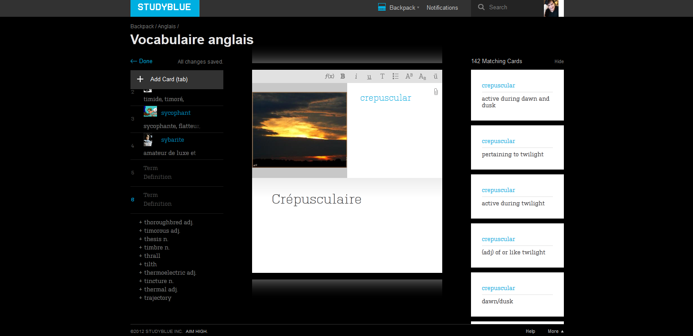Expand the More menu in the footer
This screenshot has height=336, width=693.
[555, 331]
